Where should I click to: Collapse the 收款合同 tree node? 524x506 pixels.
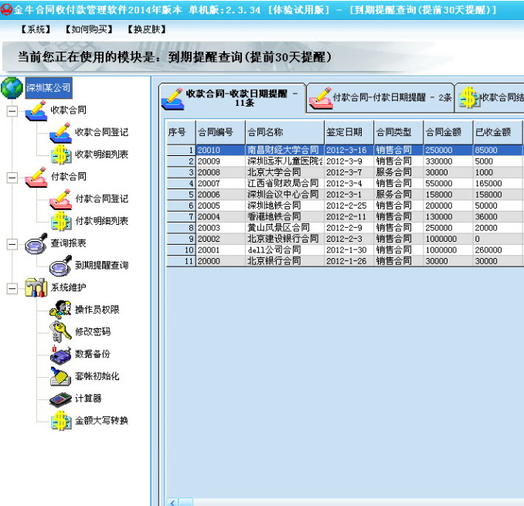pyautogui.click(x=12, y=111)
